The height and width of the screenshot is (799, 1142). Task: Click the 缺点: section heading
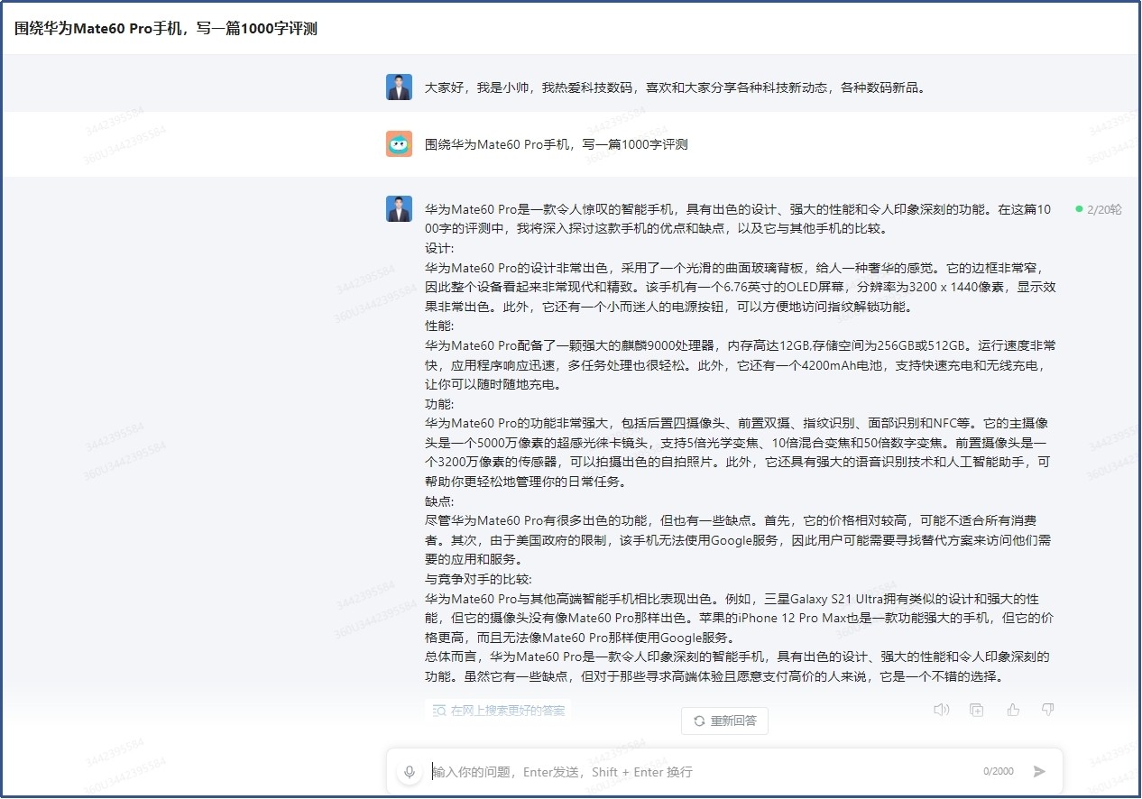440,501
